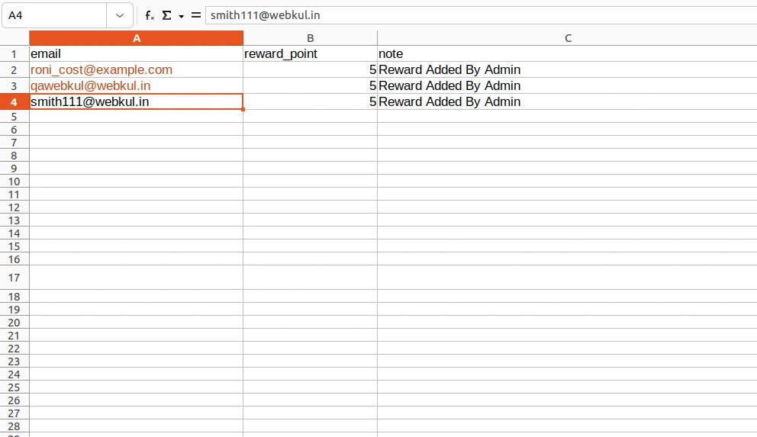
Task: Open the roni_cost@example.com email link
Action: click(101, 70)
